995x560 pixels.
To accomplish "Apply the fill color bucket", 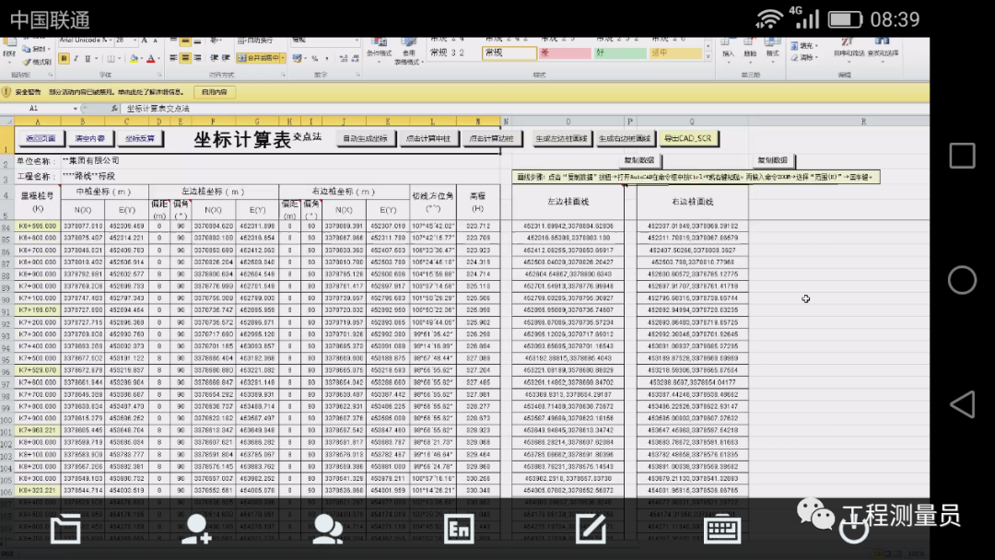I will [x=134, y=58].
